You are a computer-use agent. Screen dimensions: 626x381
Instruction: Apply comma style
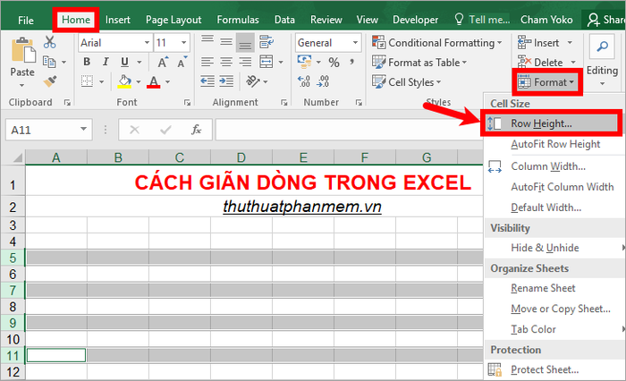click(351, 62)
